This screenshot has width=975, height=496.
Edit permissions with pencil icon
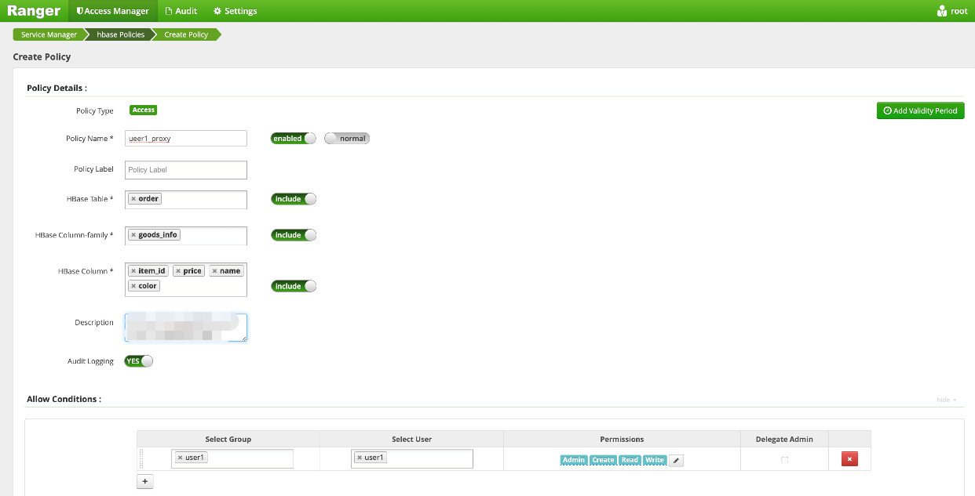tap(677, 460)
